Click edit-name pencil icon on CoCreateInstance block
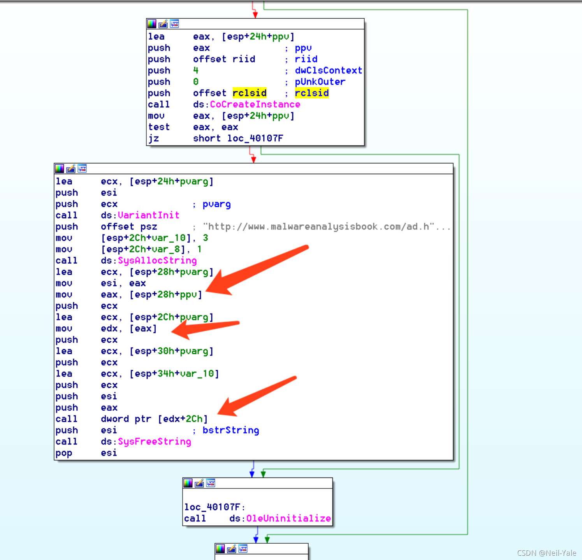582x560 pixels. (x=163, y=24)
